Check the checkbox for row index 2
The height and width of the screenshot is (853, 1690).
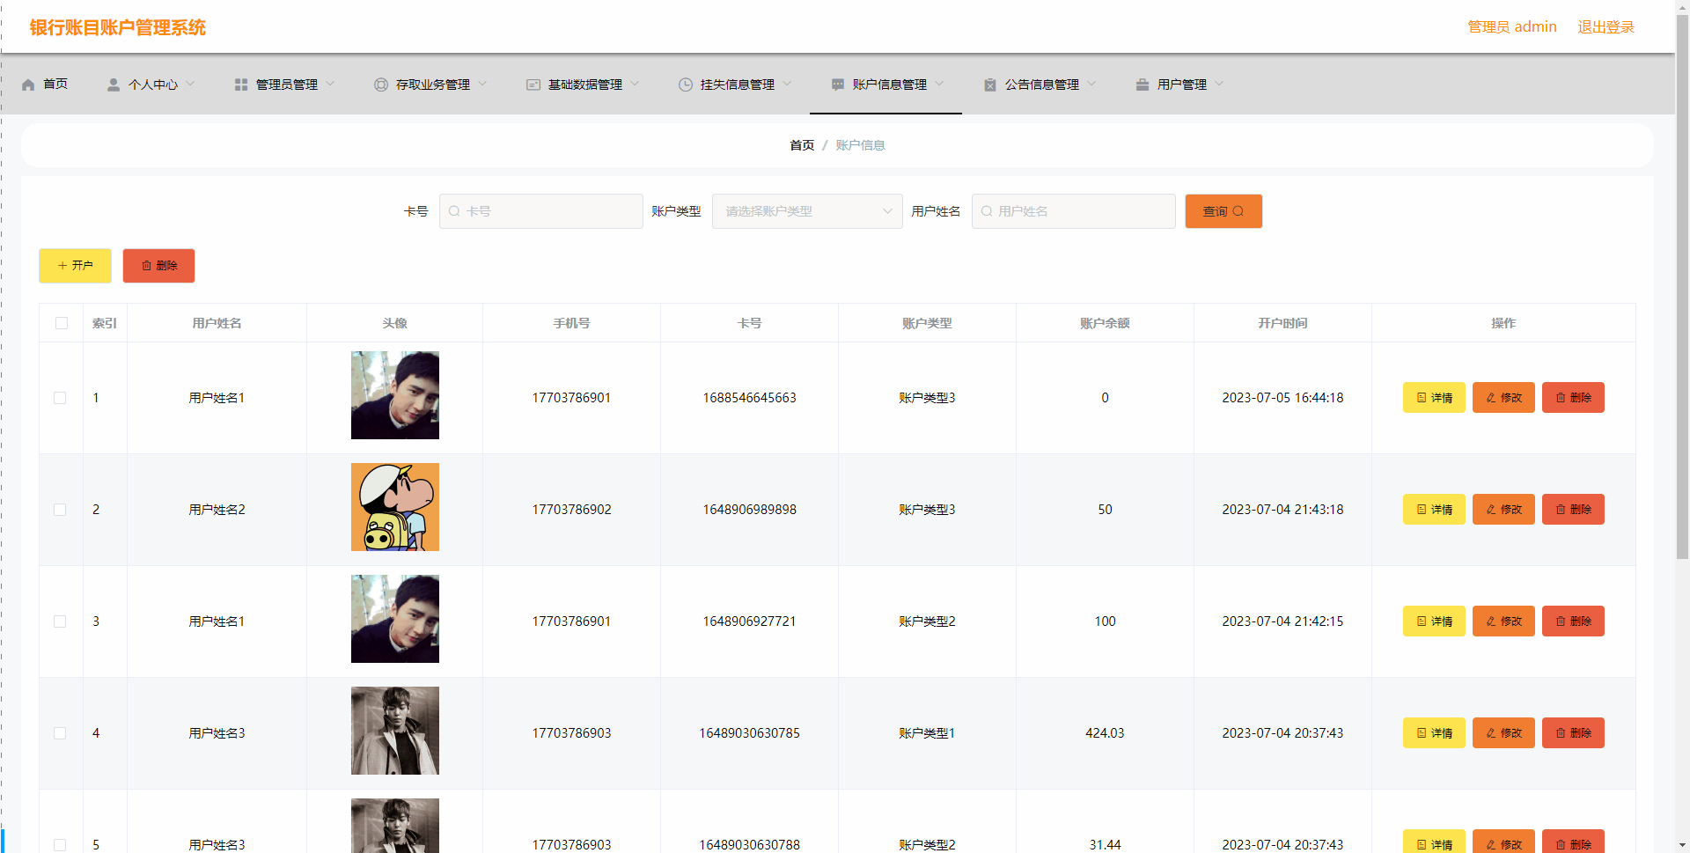pos(60,510)
